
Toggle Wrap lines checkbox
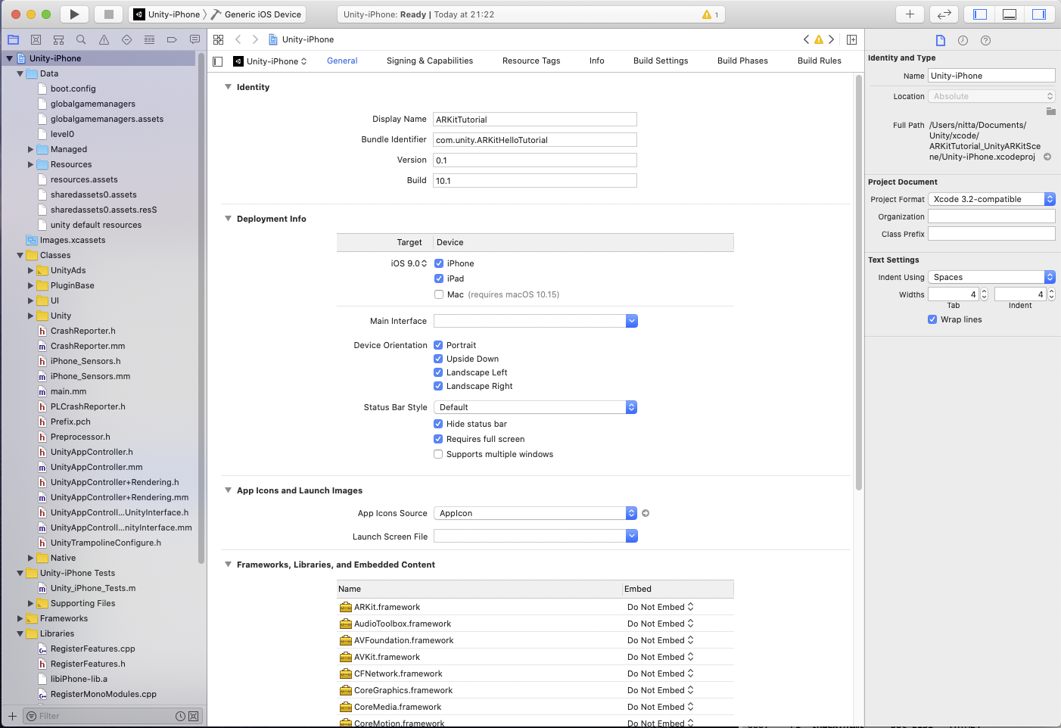(x=932, y=319)
